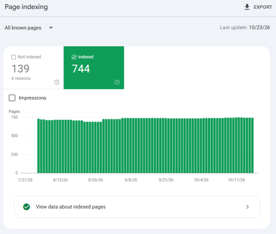
Task: Open the All known pages dropdown
Action: (29, 28)
